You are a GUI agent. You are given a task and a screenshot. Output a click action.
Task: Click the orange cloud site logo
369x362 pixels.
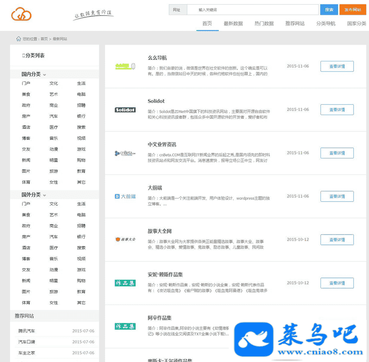(x=21, y=14)
